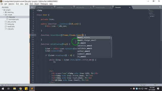The width and height of the screenshot is (162, 91).
Task: Open the Selection menu
Action: [11, 4]
